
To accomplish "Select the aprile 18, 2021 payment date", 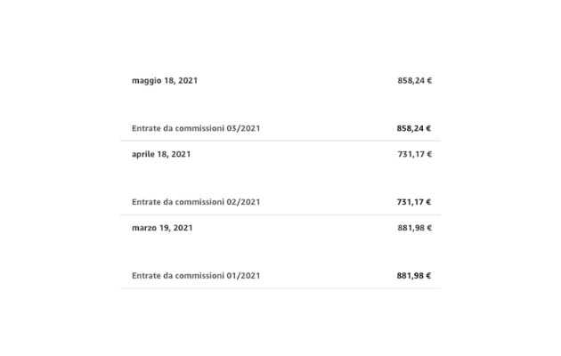I will pyautogui.click(x=161, y=154).
